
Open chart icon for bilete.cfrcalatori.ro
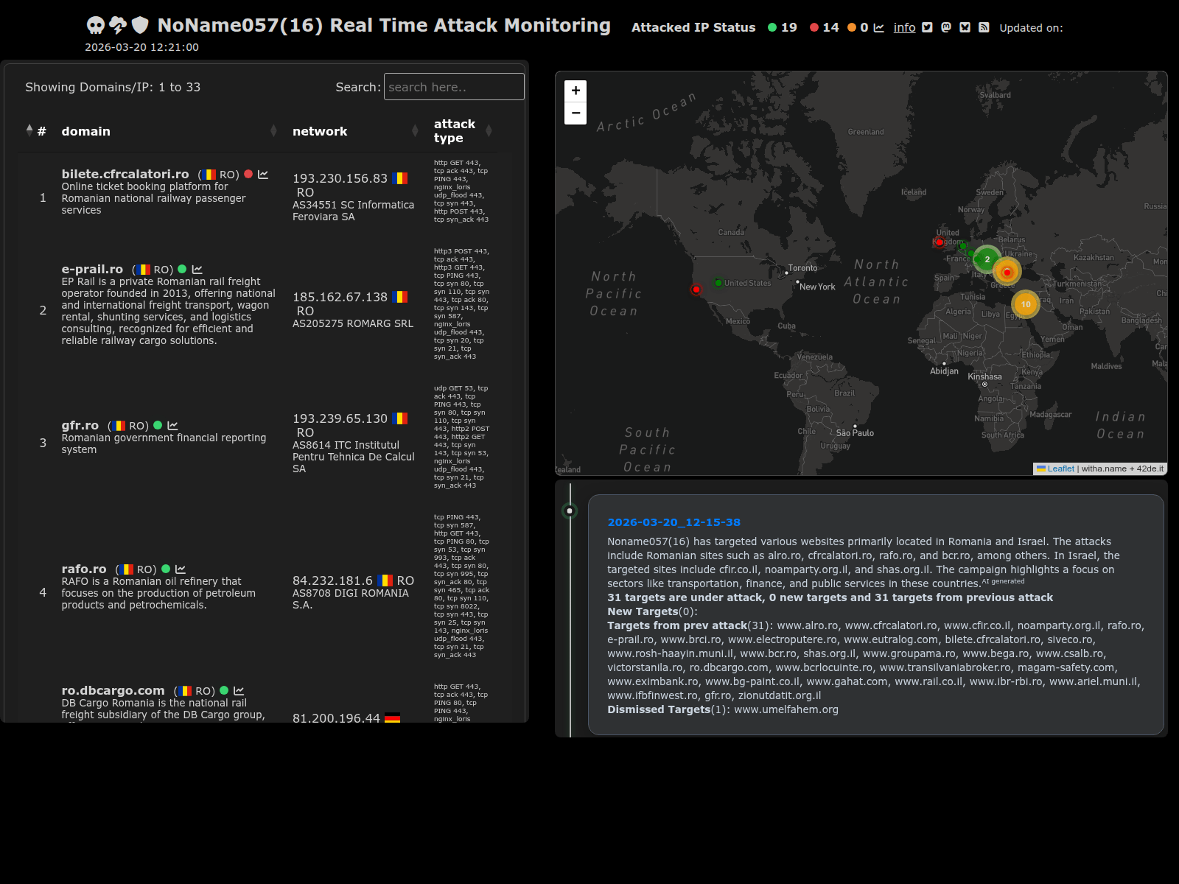tap(263, 175)
